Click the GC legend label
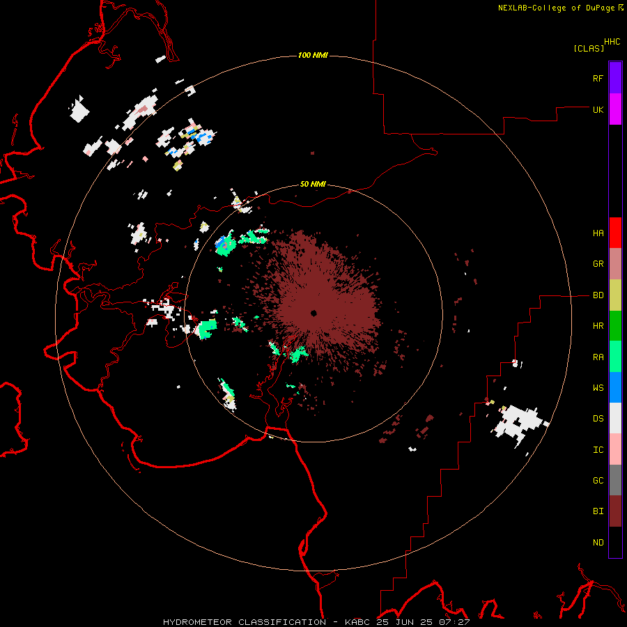 click(x=598, y=481)
